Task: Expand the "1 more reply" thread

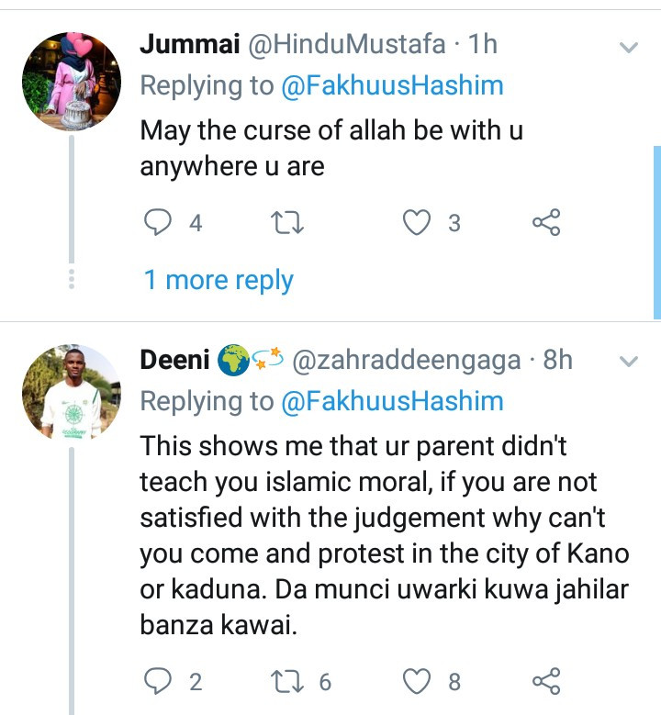Action: tap(218, 280)
